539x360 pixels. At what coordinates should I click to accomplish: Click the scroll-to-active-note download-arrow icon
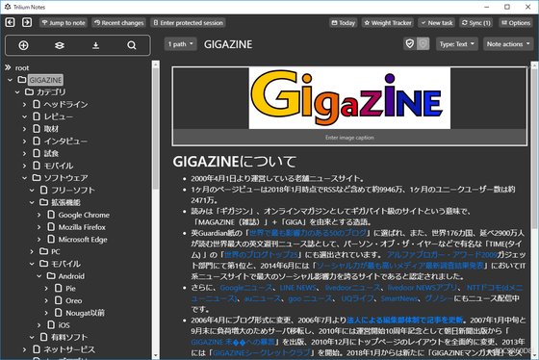pos(95,45)
